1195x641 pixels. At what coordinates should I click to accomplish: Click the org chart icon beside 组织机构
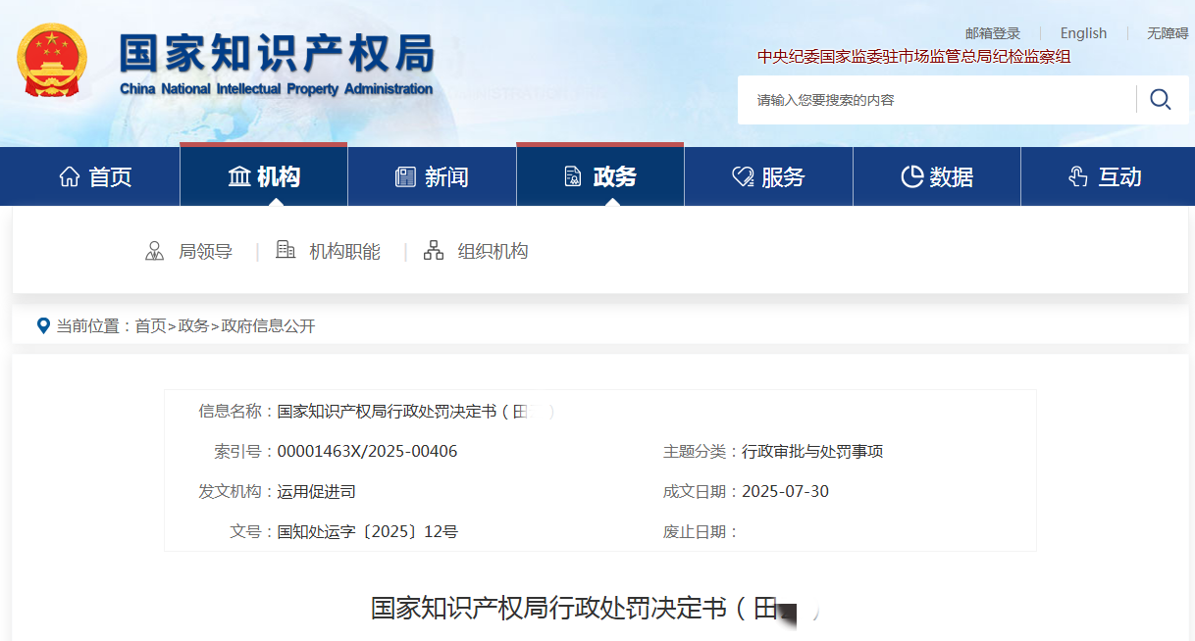434,251
